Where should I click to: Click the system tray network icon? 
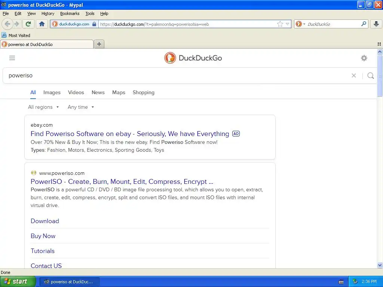click(x=355, y=282)
